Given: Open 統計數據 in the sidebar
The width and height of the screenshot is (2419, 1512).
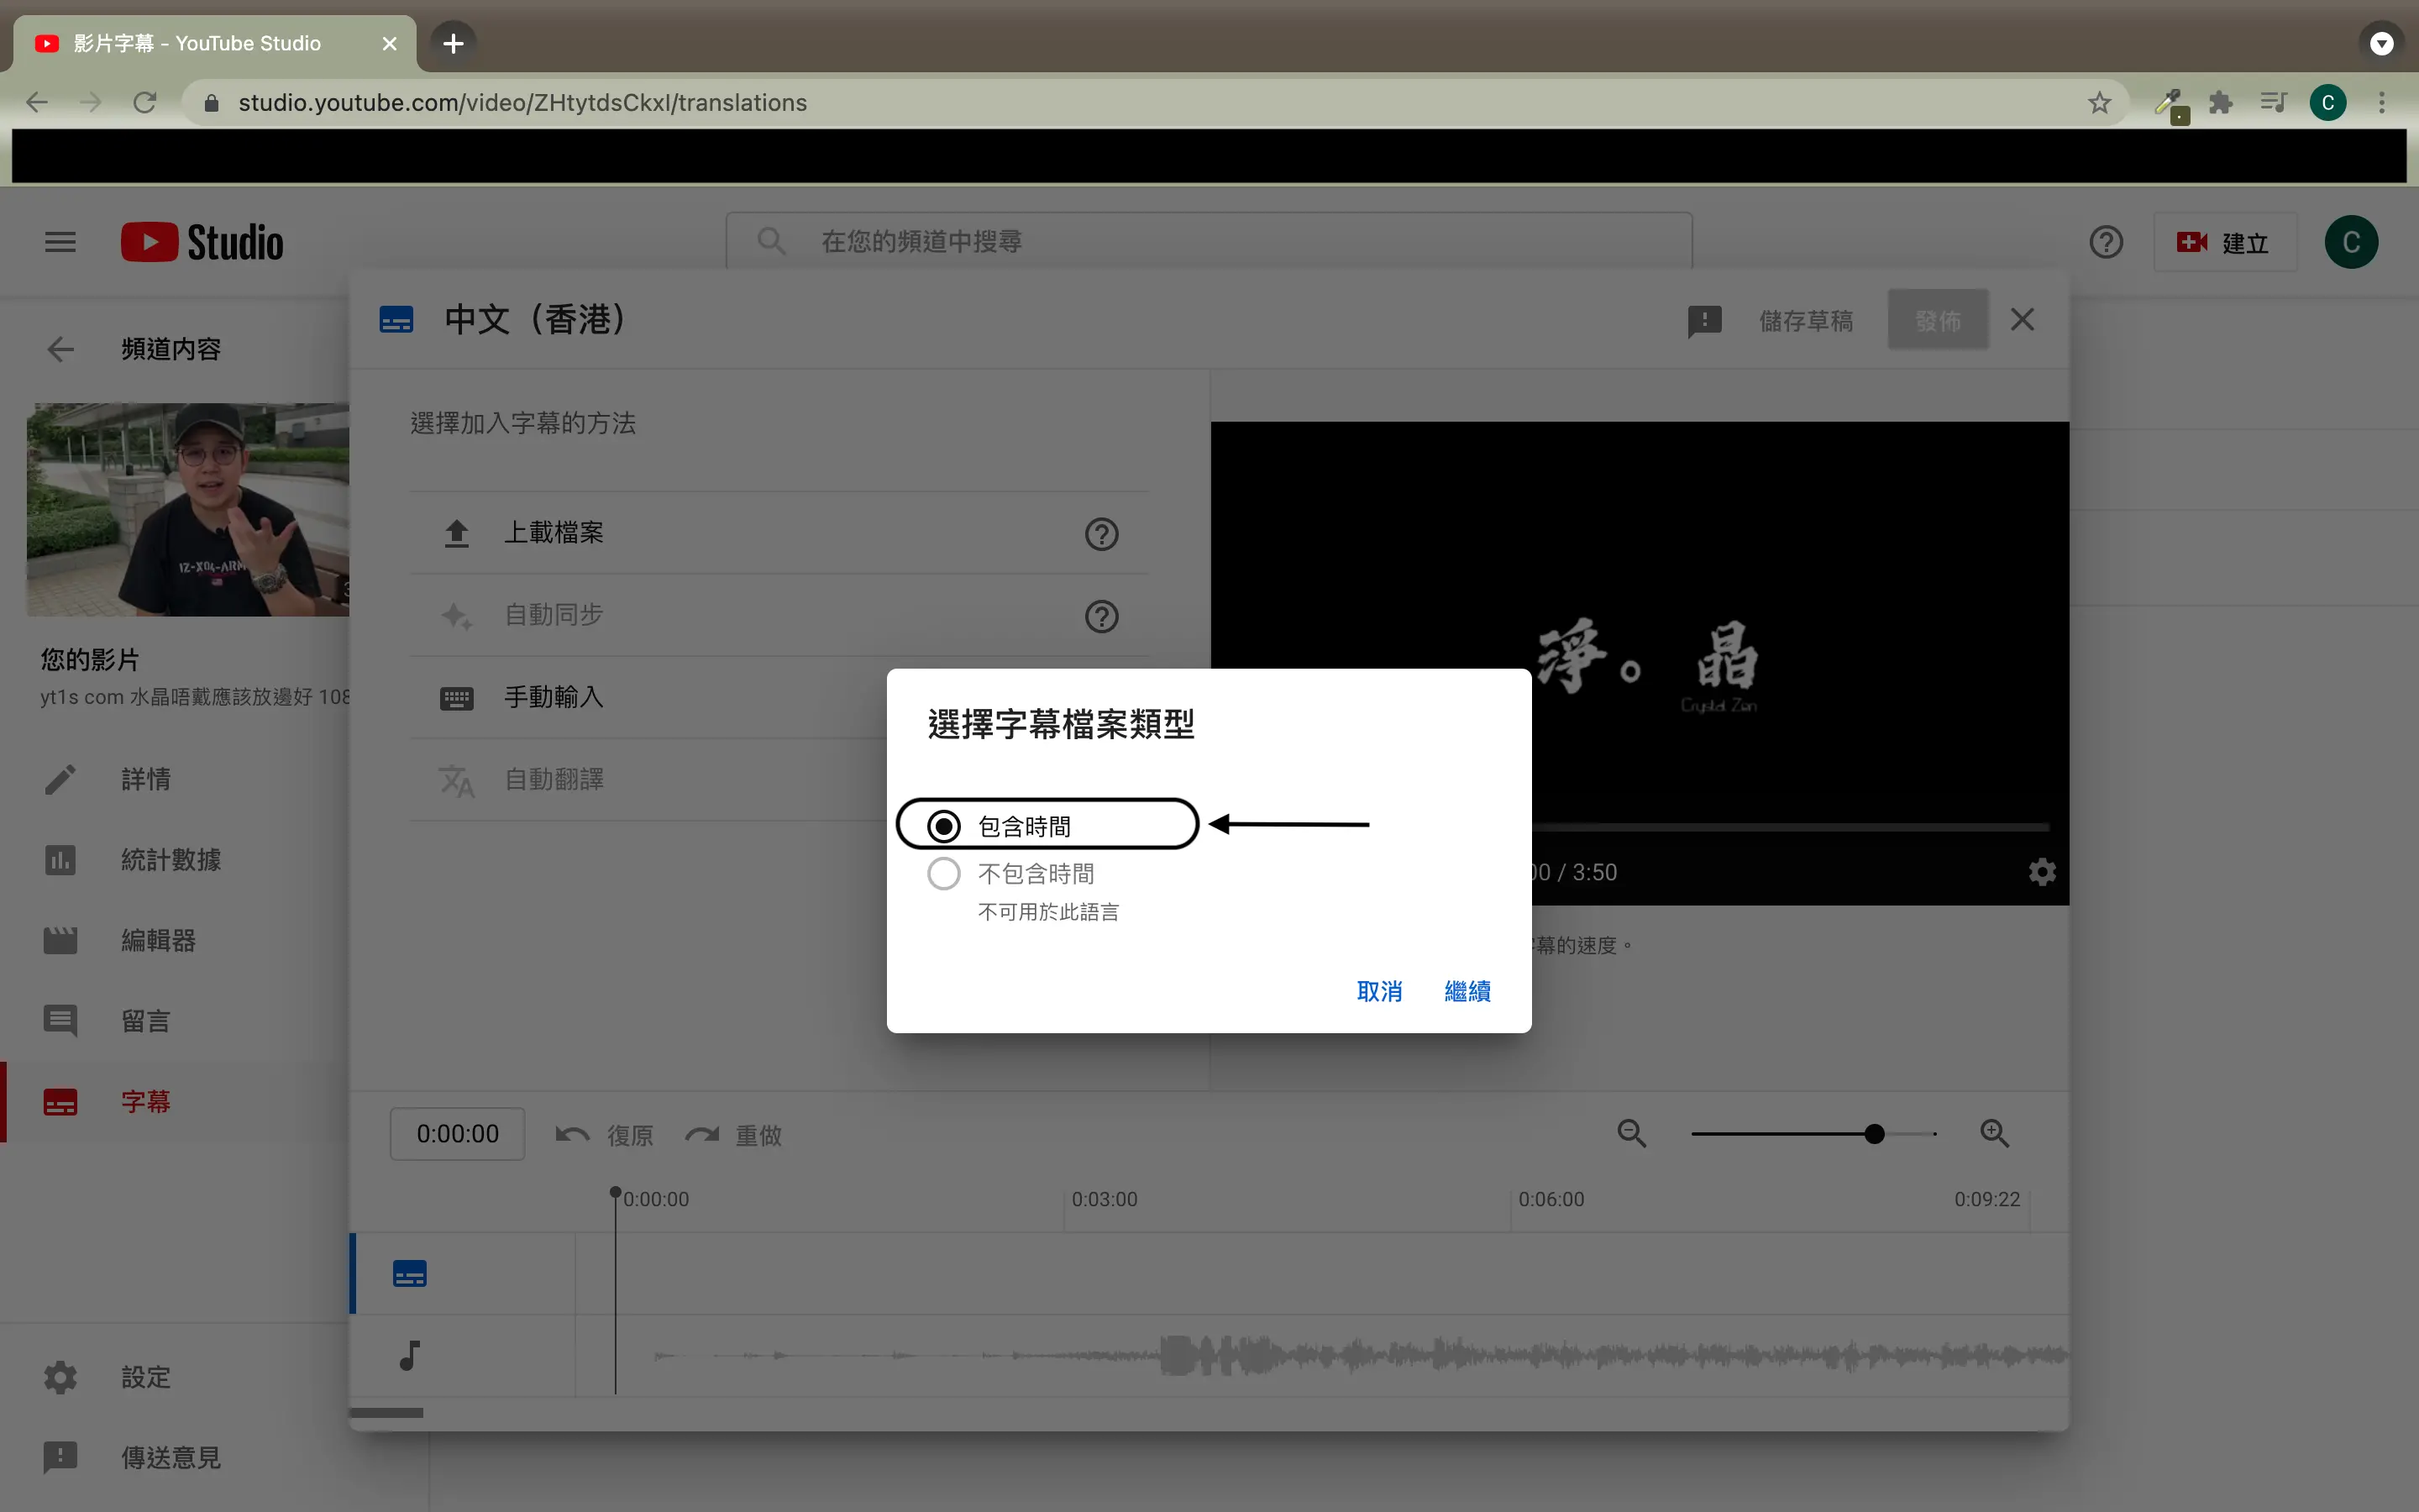Looking at the screenshot, I should pos(170,860).
